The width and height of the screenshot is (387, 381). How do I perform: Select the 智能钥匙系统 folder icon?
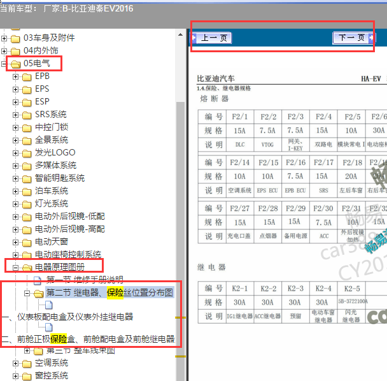pos(27,179)
